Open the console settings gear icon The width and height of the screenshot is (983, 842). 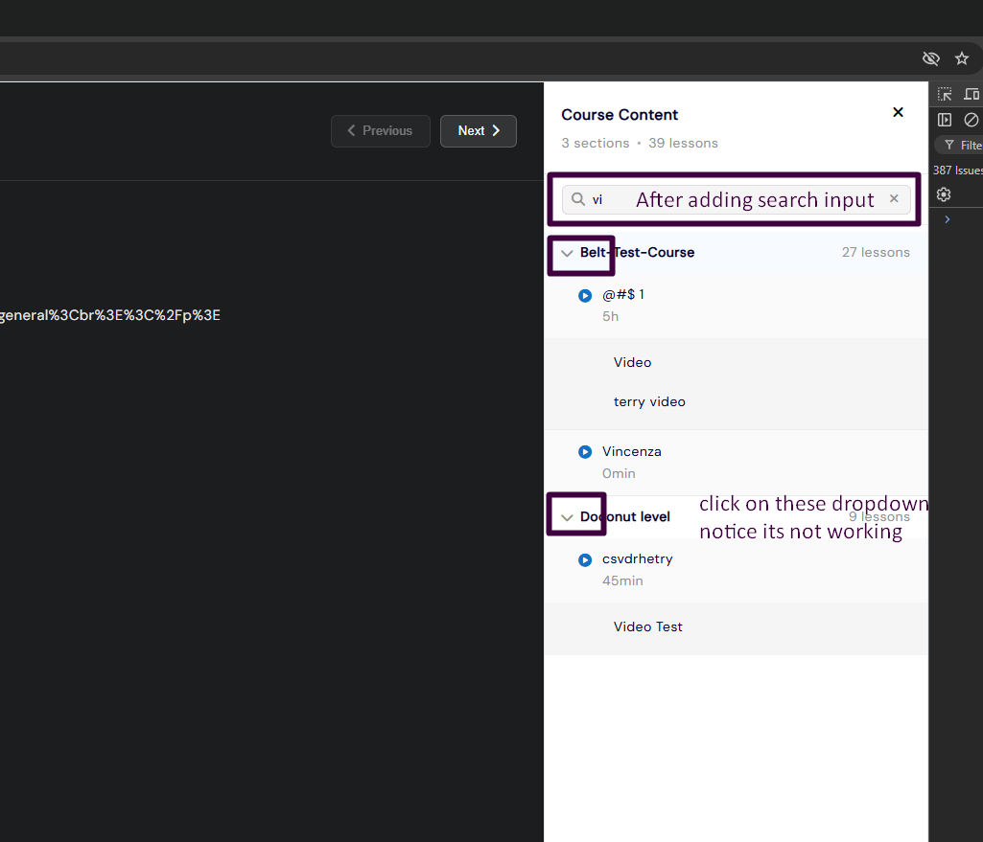click(944, 194)
